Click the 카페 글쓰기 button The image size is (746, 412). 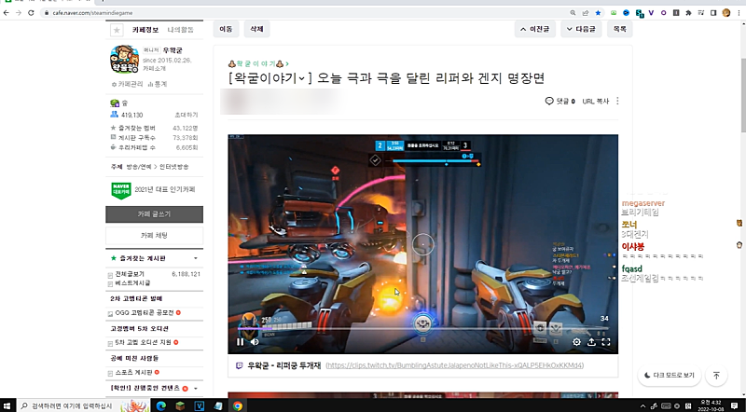(154, 214)
